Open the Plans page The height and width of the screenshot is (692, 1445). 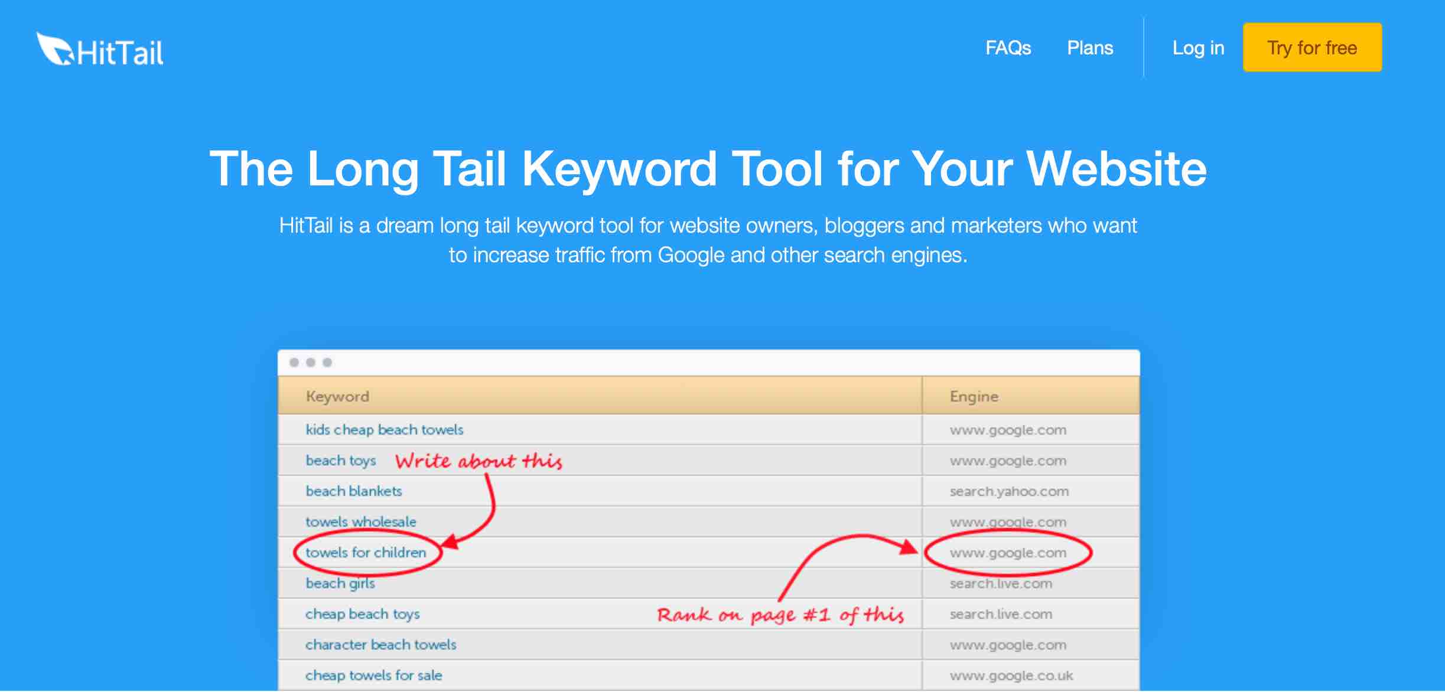1090,48
